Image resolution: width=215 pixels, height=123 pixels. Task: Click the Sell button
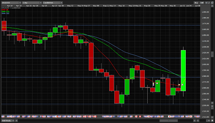(202, 3)
